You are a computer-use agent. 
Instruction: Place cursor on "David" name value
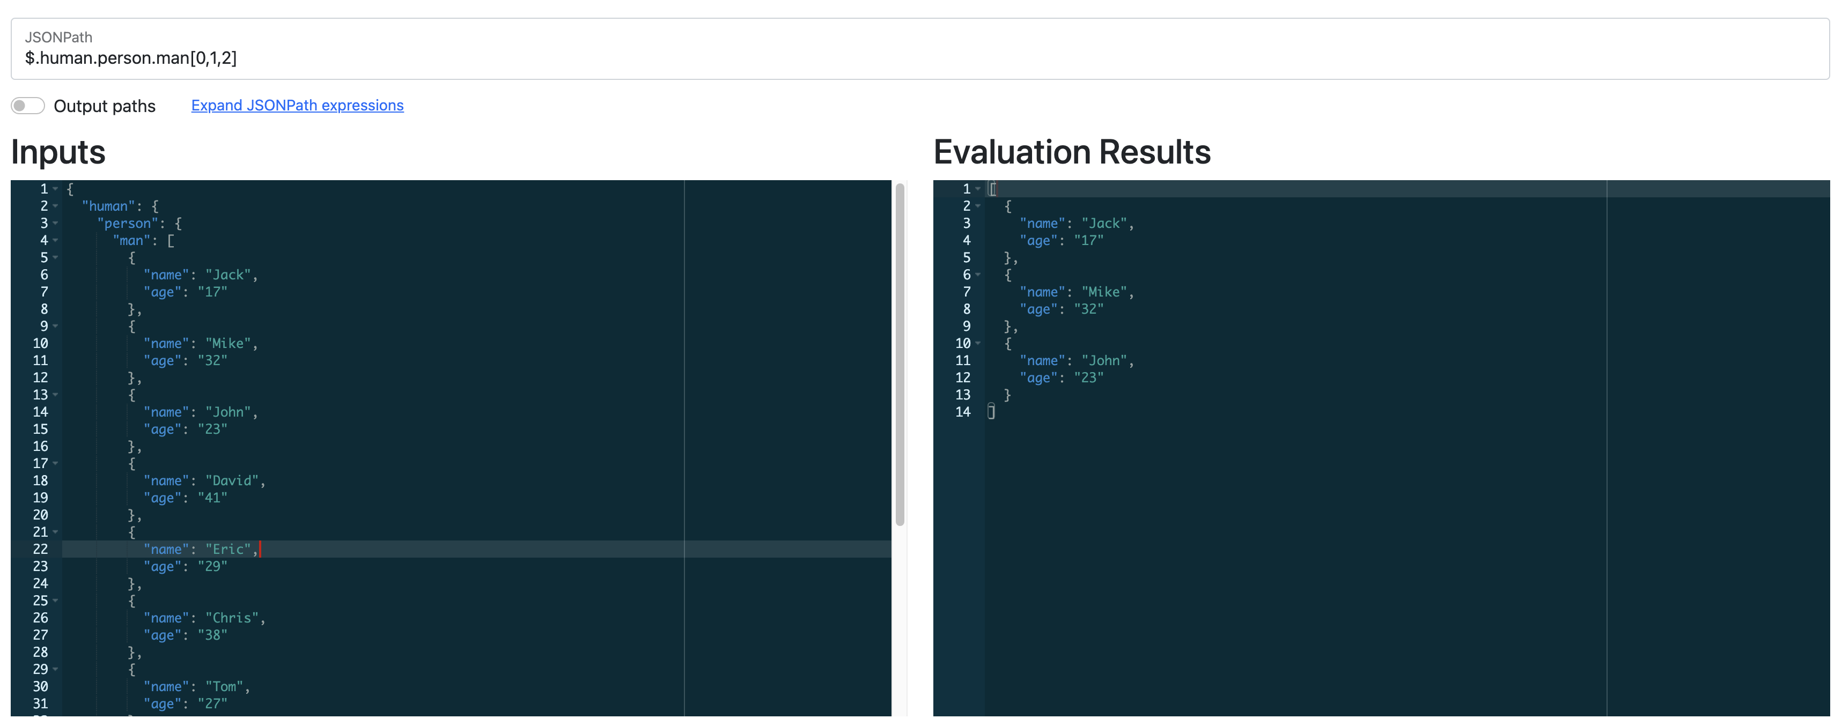point(232,481)
